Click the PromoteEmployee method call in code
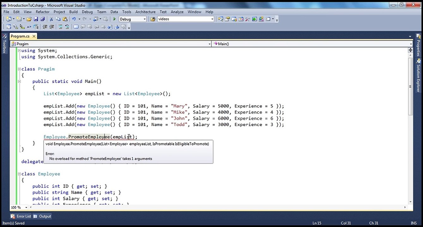The width and height of the screenshot is (423, 227). tap(89, 137)
